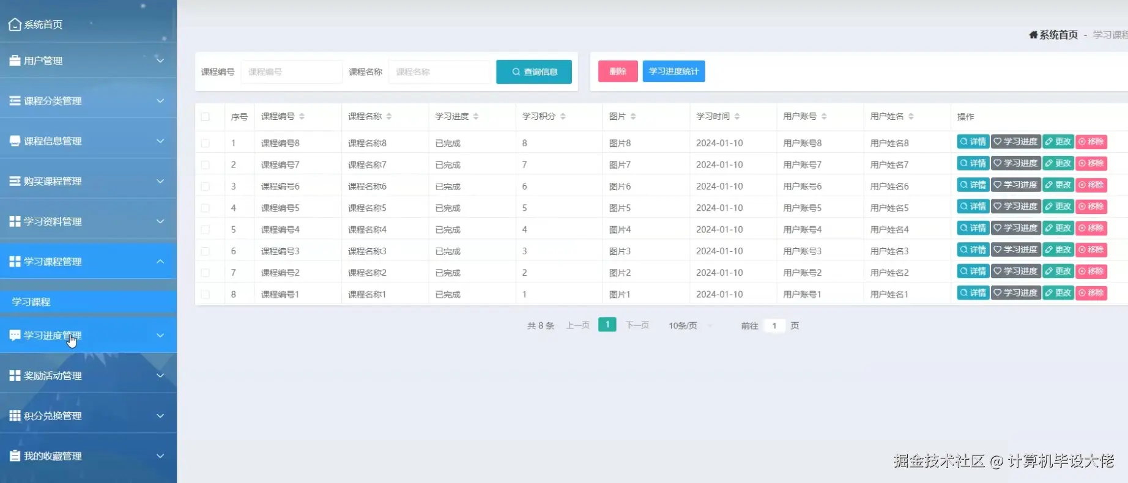The image size is (1128, 483).
Task: Expand 奖励活动管理 with its chevron
Action: (160, 375)
